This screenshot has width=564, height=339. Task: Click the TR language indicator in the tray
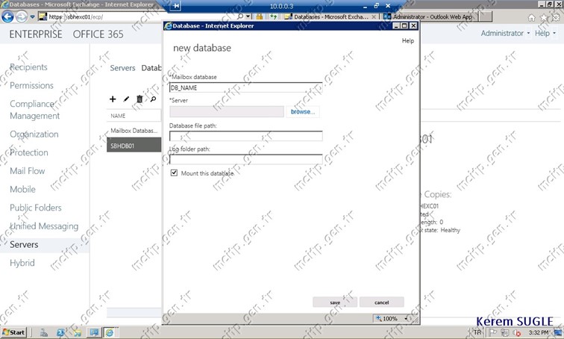tap(477, 332)
